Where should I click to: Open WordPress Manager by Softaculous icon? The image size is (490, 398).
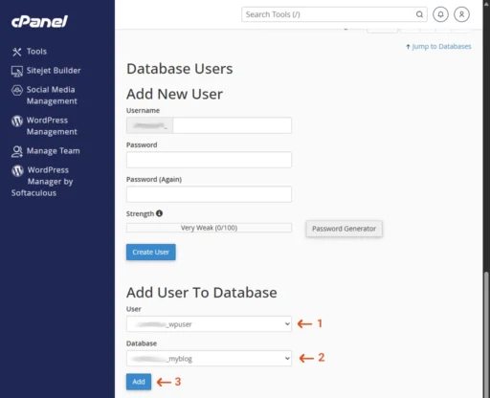[x=17, y=170]
